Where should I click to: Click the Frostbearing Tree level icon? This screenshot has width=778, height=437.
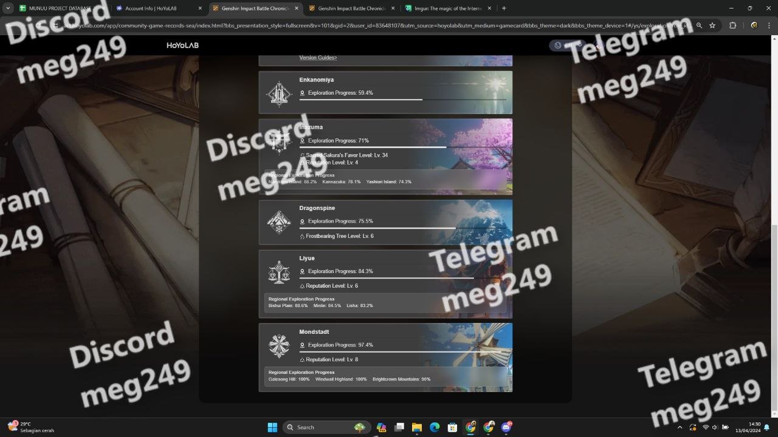(302, 236)
